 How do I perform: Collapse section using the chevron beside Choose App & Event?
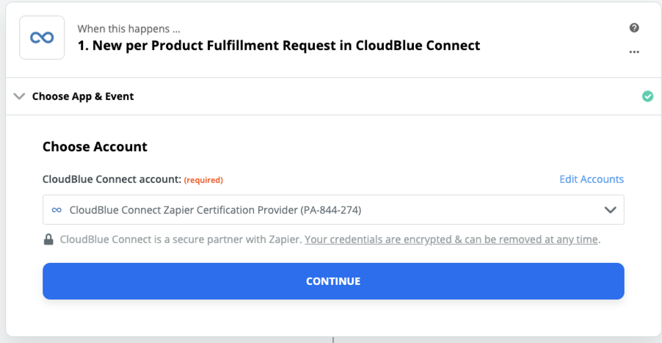click(x=19, y=96)
